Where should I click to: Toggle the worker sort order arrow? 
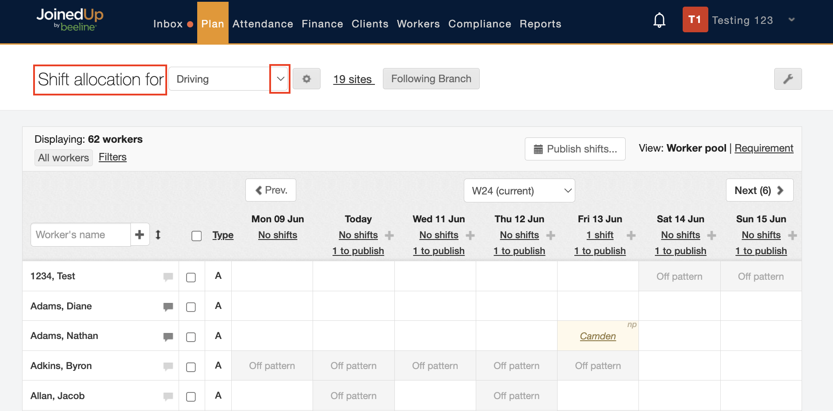point(158,235)
